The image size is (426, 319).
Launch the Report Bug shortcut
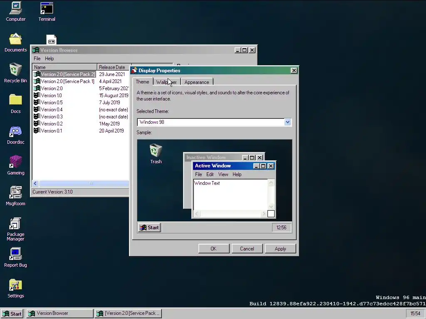click(x=15, y=257)
